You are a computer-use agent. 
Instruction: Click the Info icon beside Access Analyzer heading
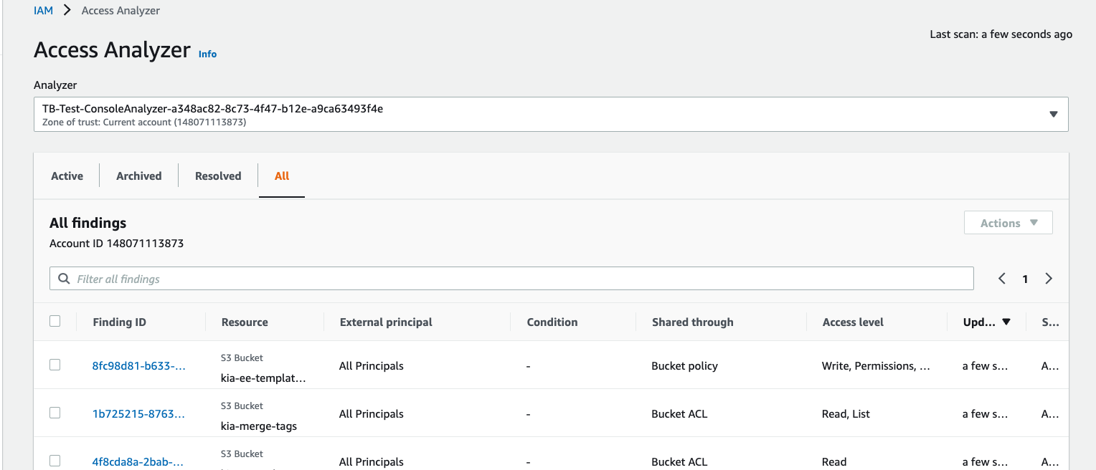coord(207,54)
